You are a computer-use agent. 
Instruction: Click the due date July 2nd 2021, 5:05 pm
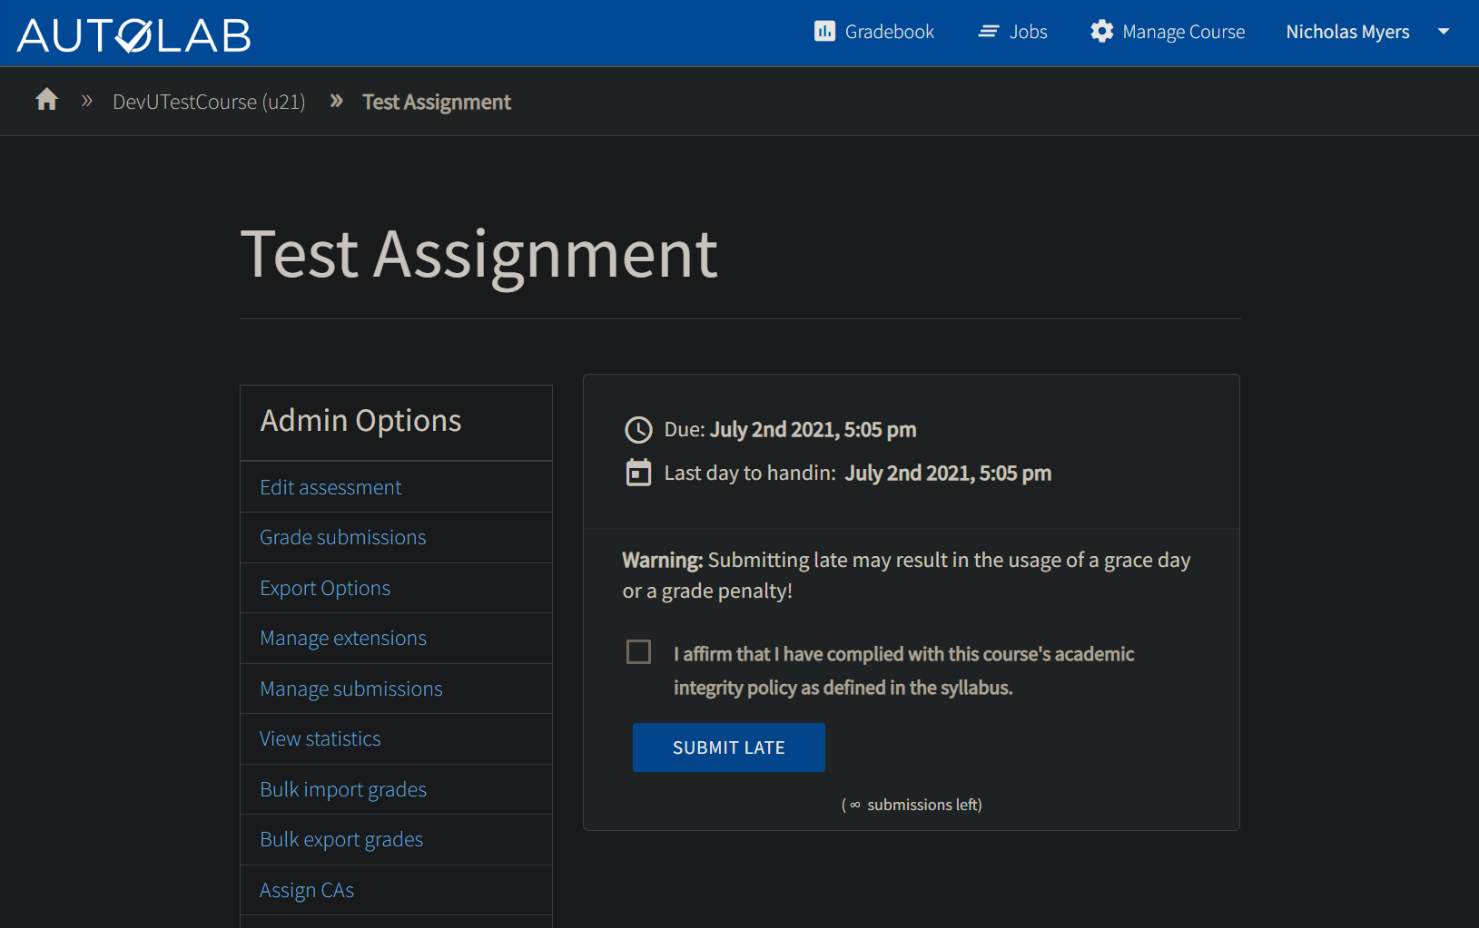coord(813,429)
